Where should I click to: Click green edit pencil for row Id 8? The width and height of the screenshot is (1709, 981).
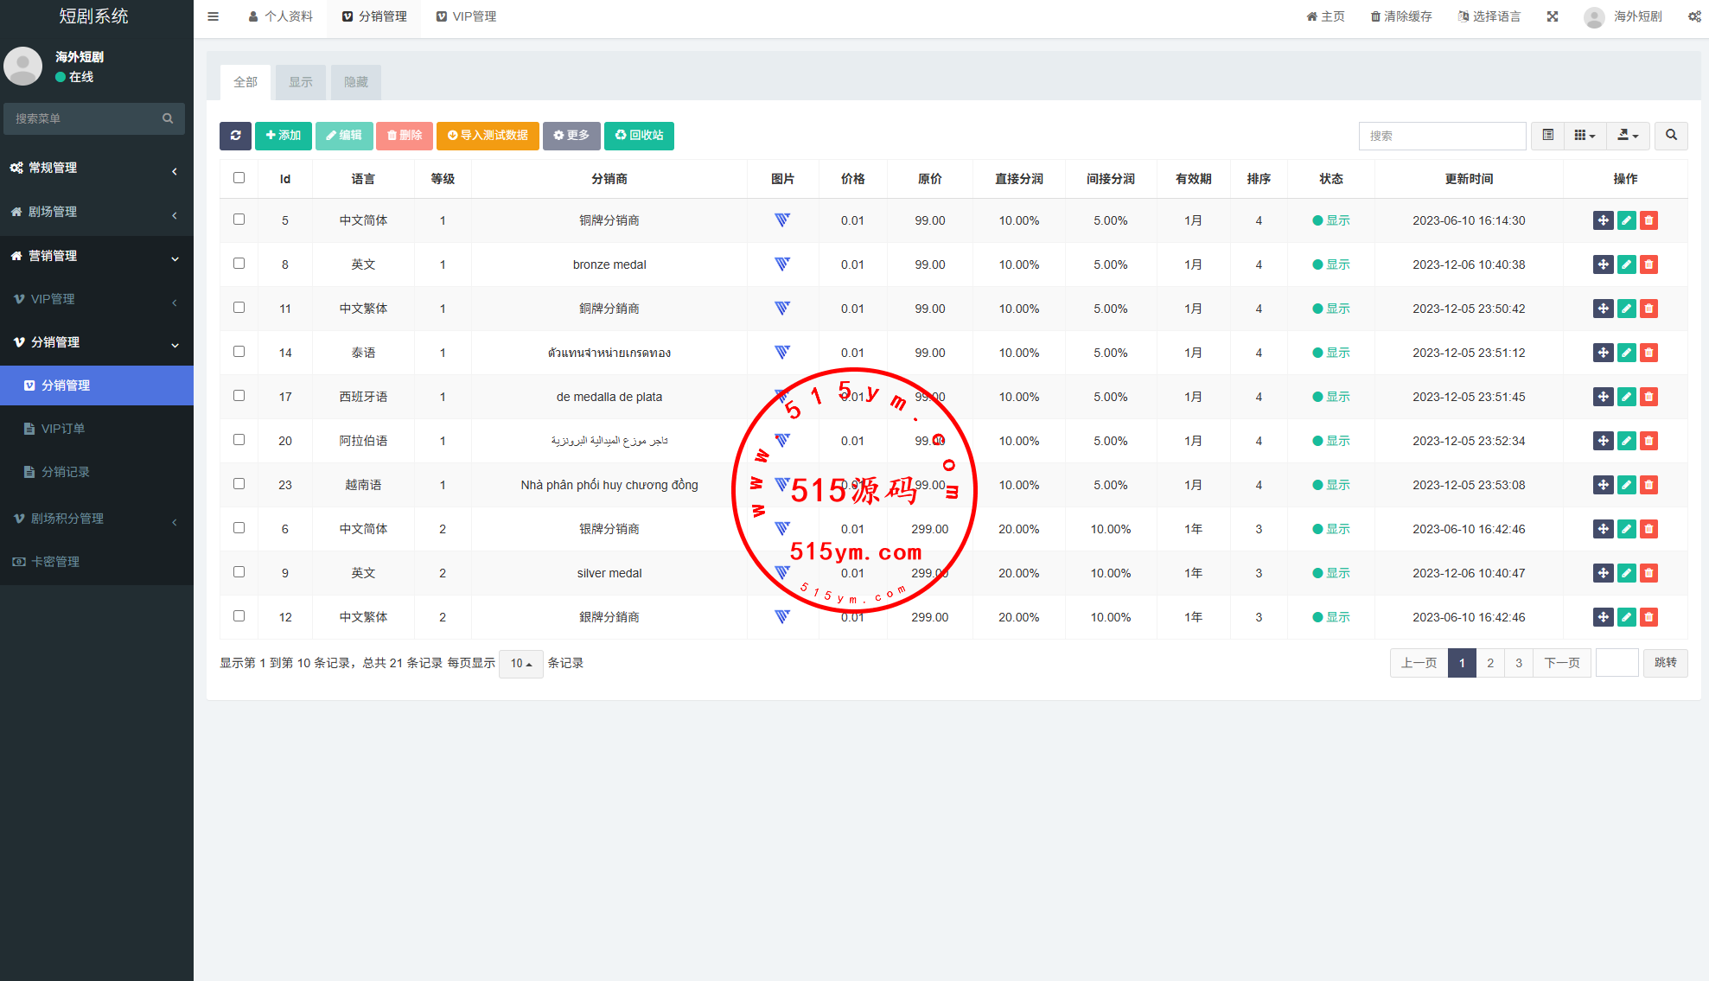[x=1626, y=264]
